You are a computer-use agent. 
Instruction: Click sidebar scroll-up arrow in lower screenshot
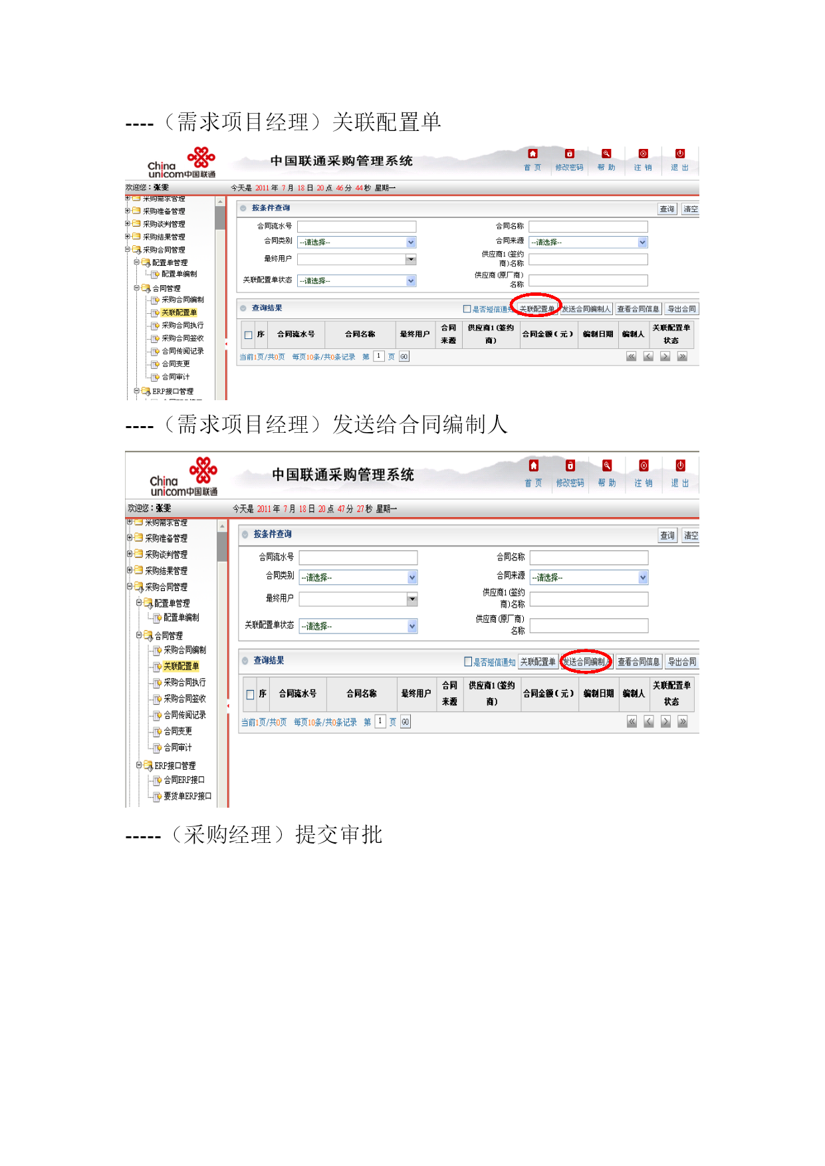click(222, 526)
